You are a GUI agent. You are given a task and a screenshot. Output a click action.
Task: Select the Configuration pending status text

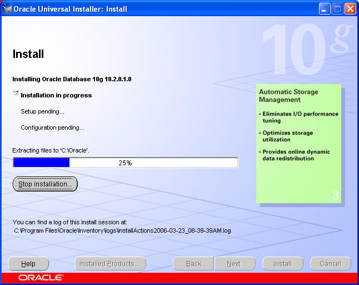[x=52, y=127]
